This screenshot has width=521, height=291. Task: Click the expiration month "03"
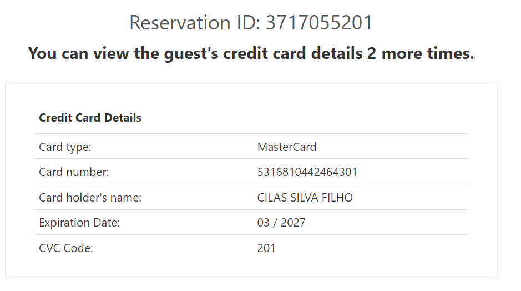[x=263, y=223]
